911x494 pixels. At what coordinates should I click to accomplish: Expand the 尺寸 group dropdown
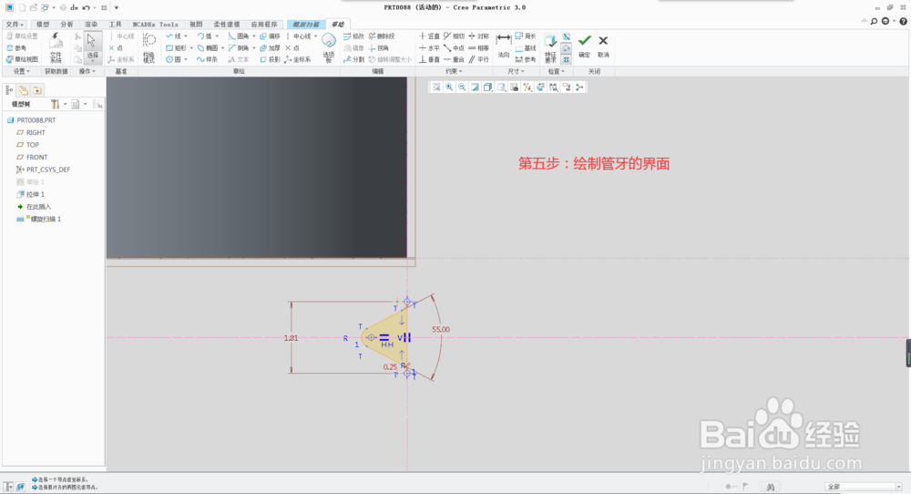pyautogui.click(x=516, y=71)
